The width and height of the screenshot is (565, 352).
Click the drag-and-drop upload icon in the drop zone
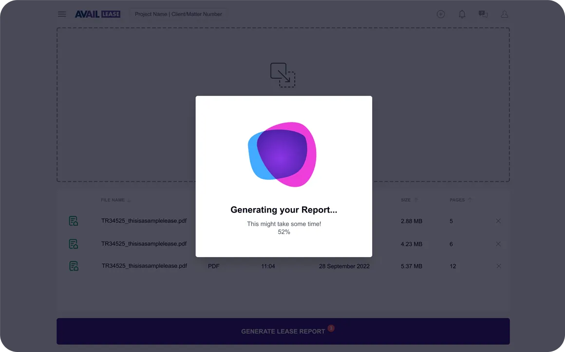pos(282,74)
